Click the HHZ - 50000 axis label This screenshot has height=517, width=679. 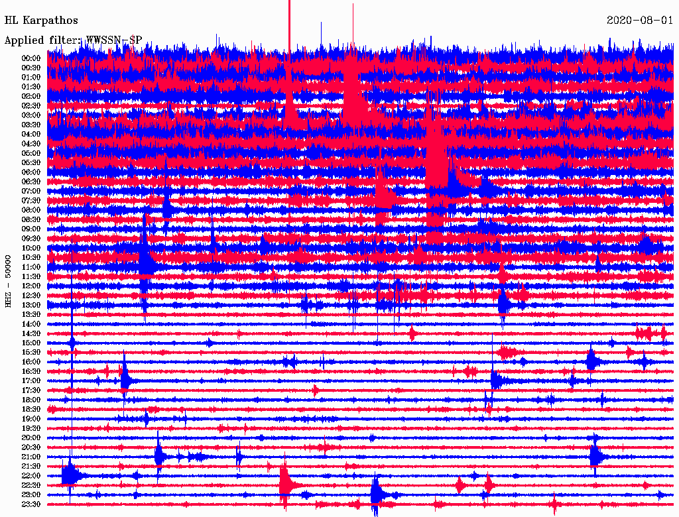click(x=8, y=281)
